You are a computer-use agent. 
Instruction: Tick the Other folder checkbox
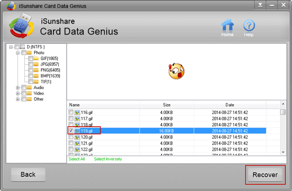(x=24, y=99)
